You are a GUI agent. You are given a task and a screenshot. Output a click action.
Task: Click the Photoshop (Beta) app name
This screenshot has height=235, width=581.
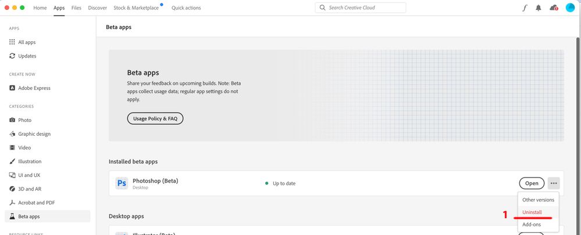(155, 181)
